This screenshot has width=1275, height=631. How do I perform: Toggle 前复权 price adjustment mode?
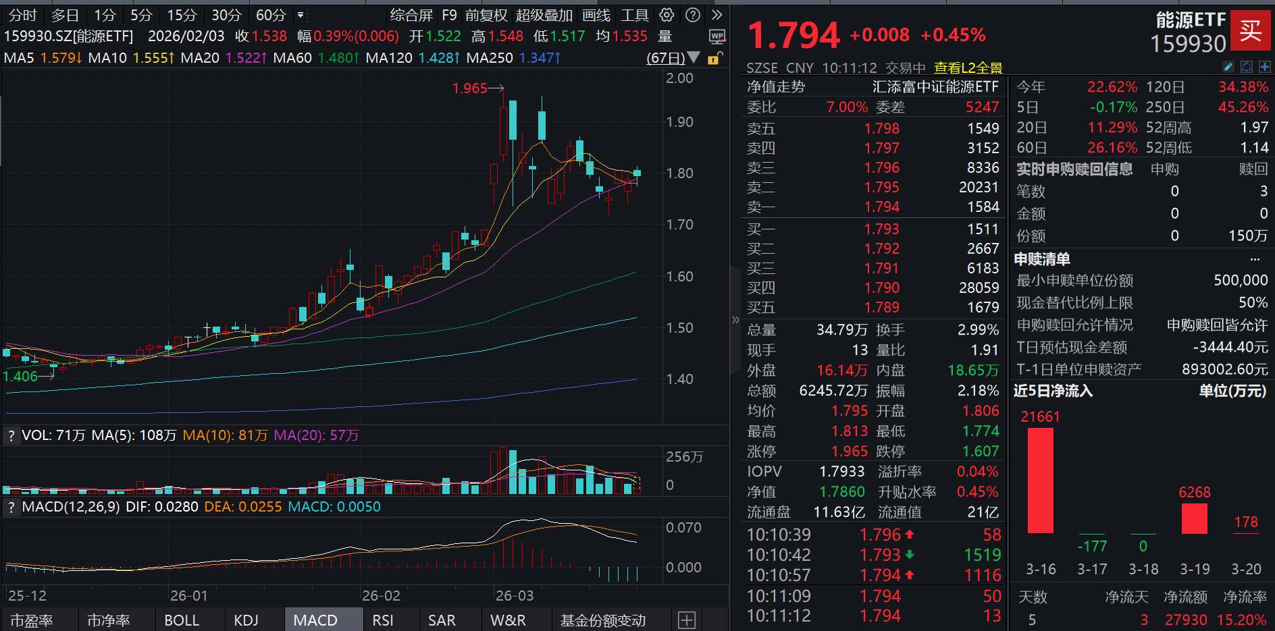(x=487, y=15)
